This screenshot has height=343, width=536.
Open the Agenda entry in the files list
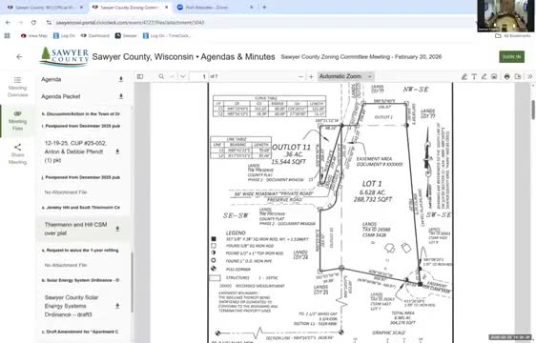(52, 79)
